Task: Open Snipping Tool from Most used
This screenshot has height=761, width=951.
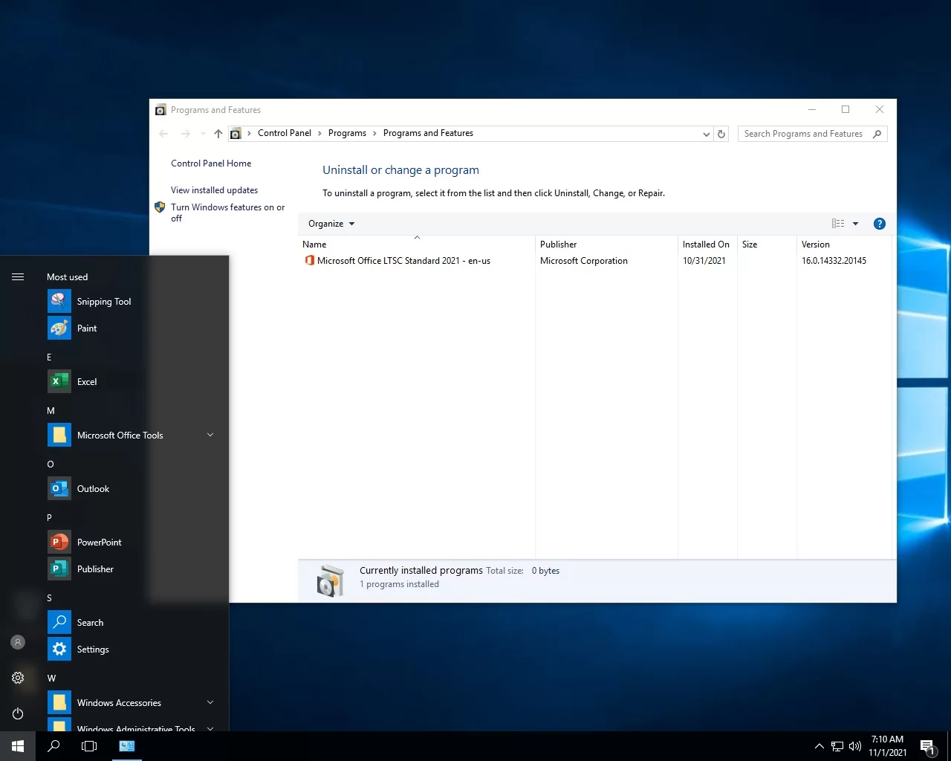Action: pos(103,302)
